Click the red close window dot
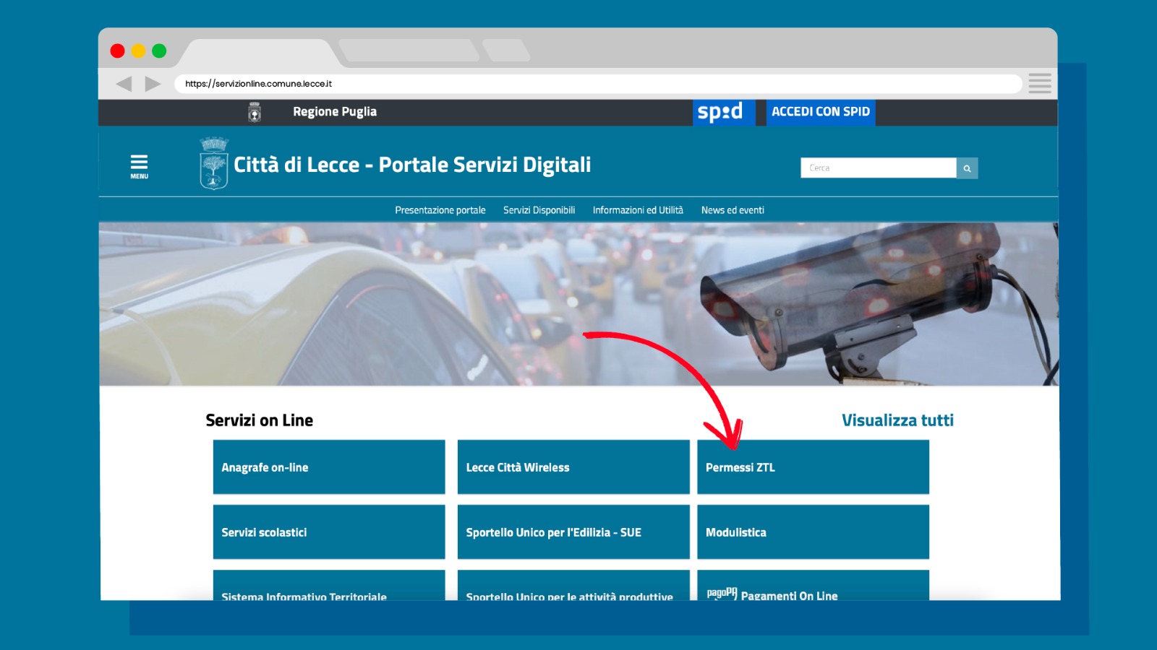Screen dimensions: 1157x650 118,51
